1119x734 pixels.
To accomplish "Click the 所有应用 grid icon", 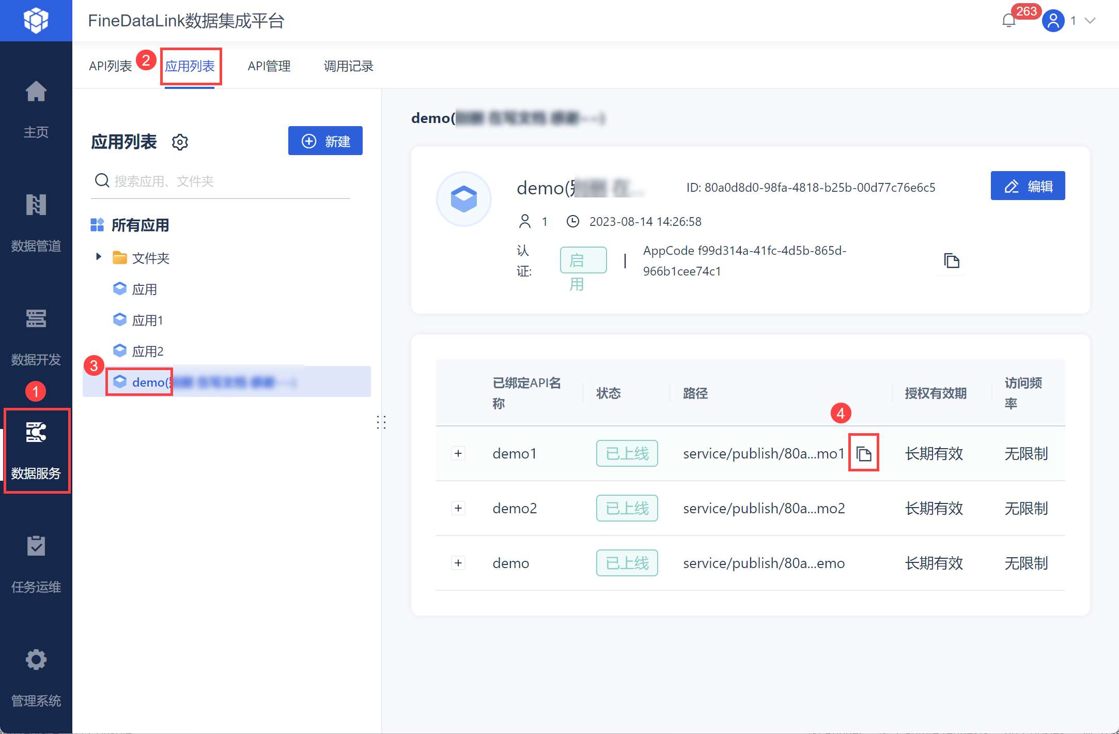I will click(x=97, y=225).
